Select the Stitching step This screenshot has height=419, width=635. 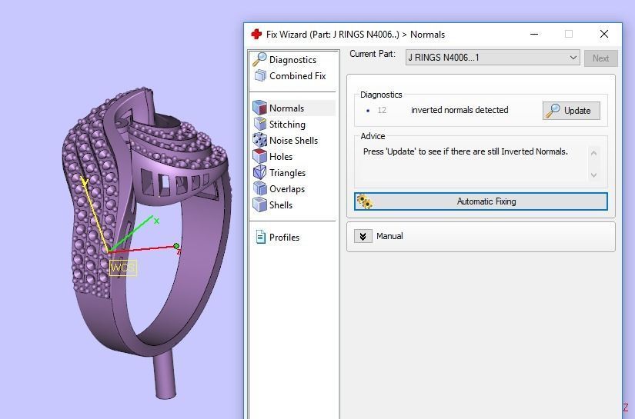click(287, 125)
